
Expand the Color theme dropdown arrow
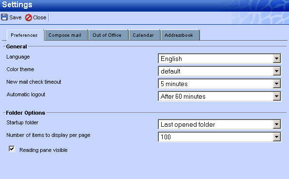276,71
